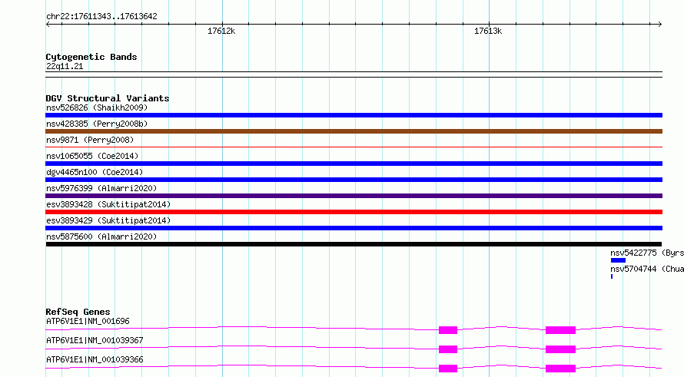
Task: Open transcript ATP6V1E1|NM_001039366 label
Action: tap(95, 359)
